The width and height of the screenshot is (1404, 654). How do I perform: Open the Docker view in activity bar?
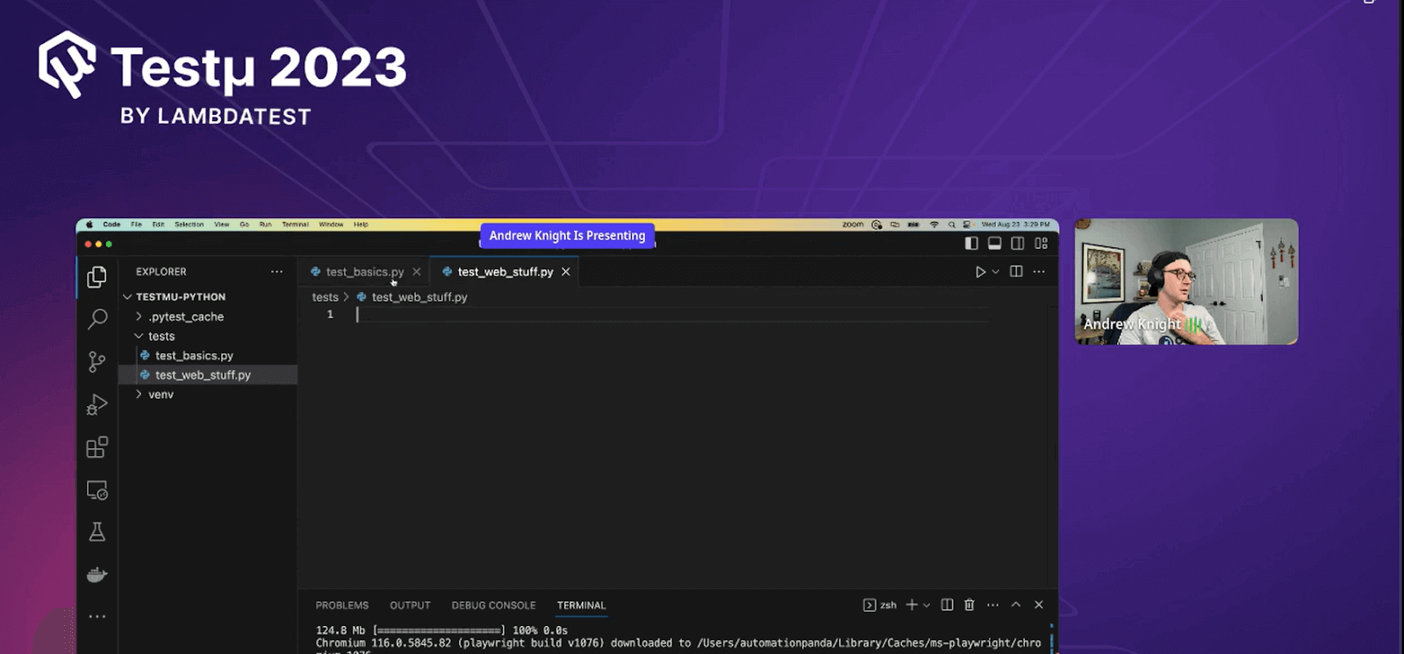(x=97, y=575)
